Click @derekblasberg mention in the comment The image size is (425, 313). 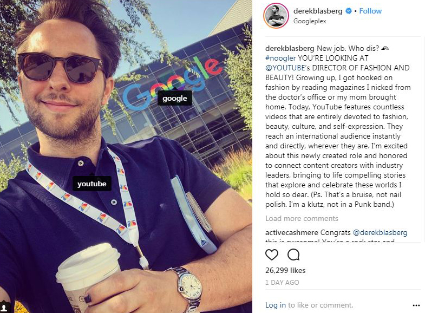pos(380,232)
